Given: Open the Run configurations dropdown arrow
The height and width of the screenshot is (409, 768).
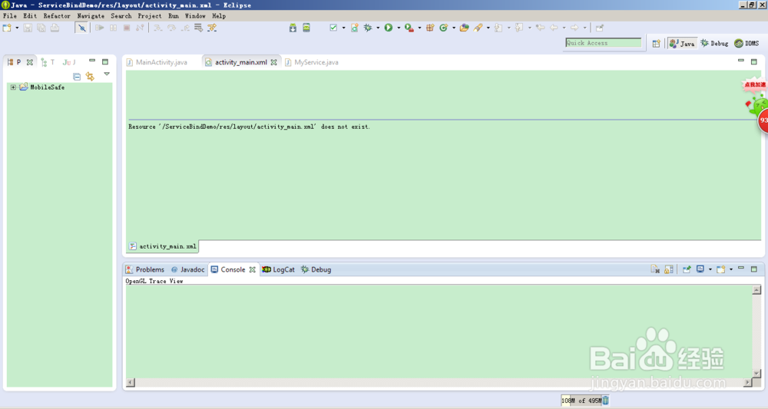Looking at the screenshot, I should click(x=398, y=28).
